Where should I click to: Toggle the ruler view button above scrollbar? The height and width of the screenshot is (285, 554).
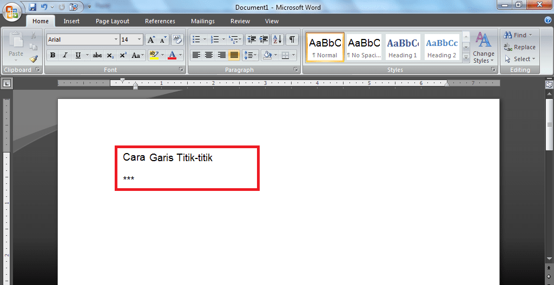click(549, 84)
